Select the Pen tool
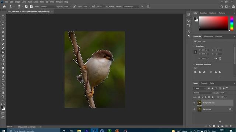This screenshot has height=132, width=236. click(3, 76)
